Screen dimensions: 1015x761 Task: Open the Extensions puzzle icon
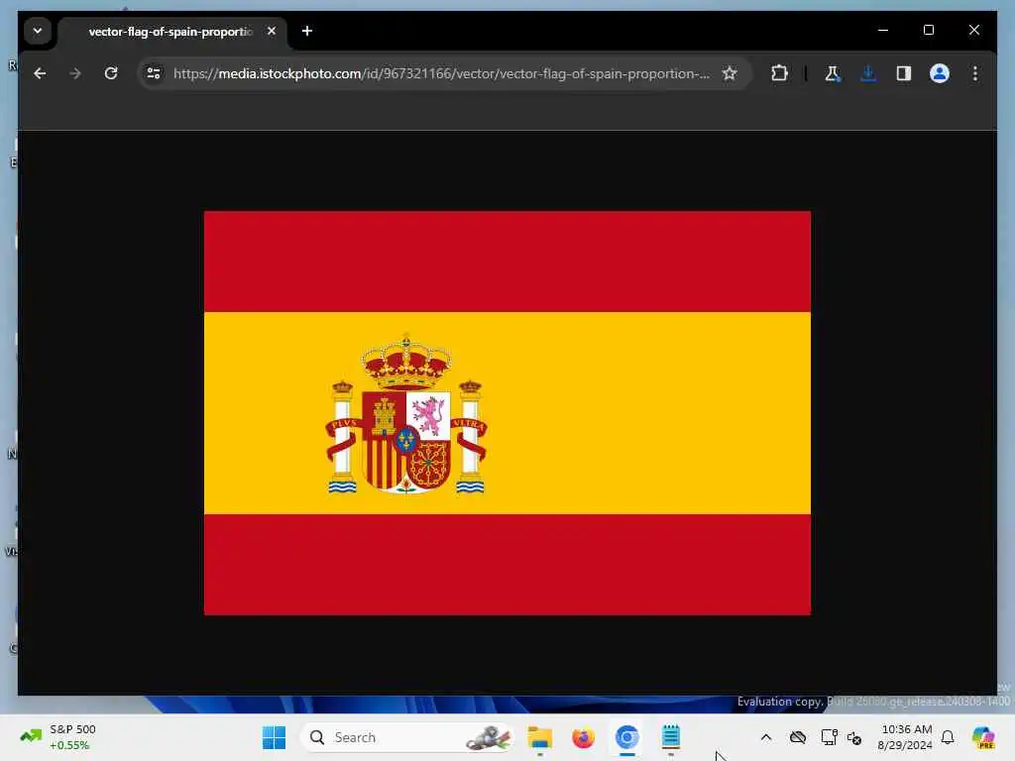[779, 73]
